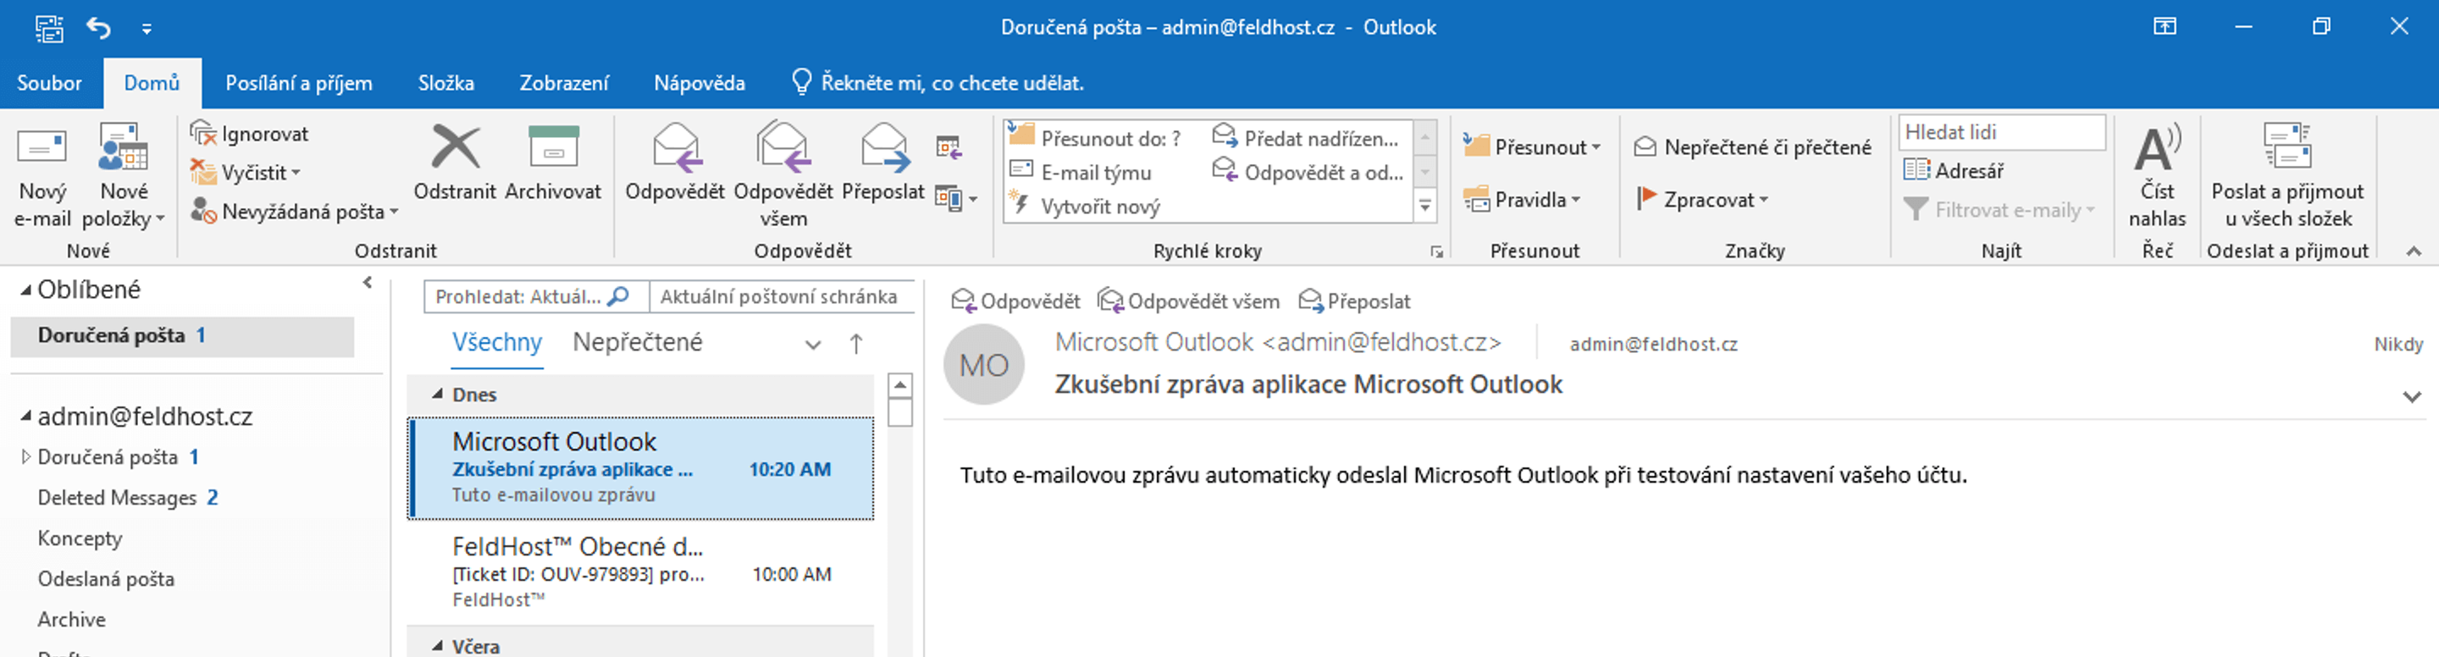The height and width of the screenshot is (657, 2439).
Task: Click Odpovědět in the reading pane
Action: point(1016,301)
